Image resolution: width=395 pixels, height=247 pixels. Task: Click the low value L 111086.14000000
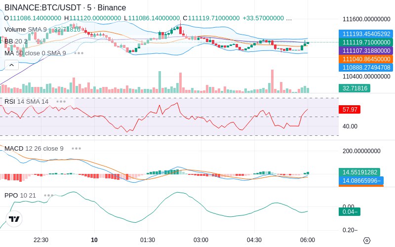152,18
